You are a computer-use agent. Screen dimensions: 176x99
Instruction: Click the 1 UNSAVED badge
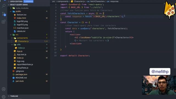pyautogui.click(x=28, y=1)
